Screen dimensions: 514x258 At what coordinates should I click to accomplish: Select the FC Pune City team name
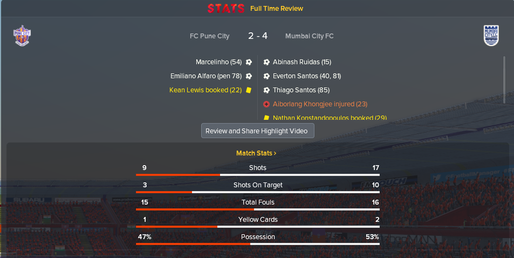point(209,36)
